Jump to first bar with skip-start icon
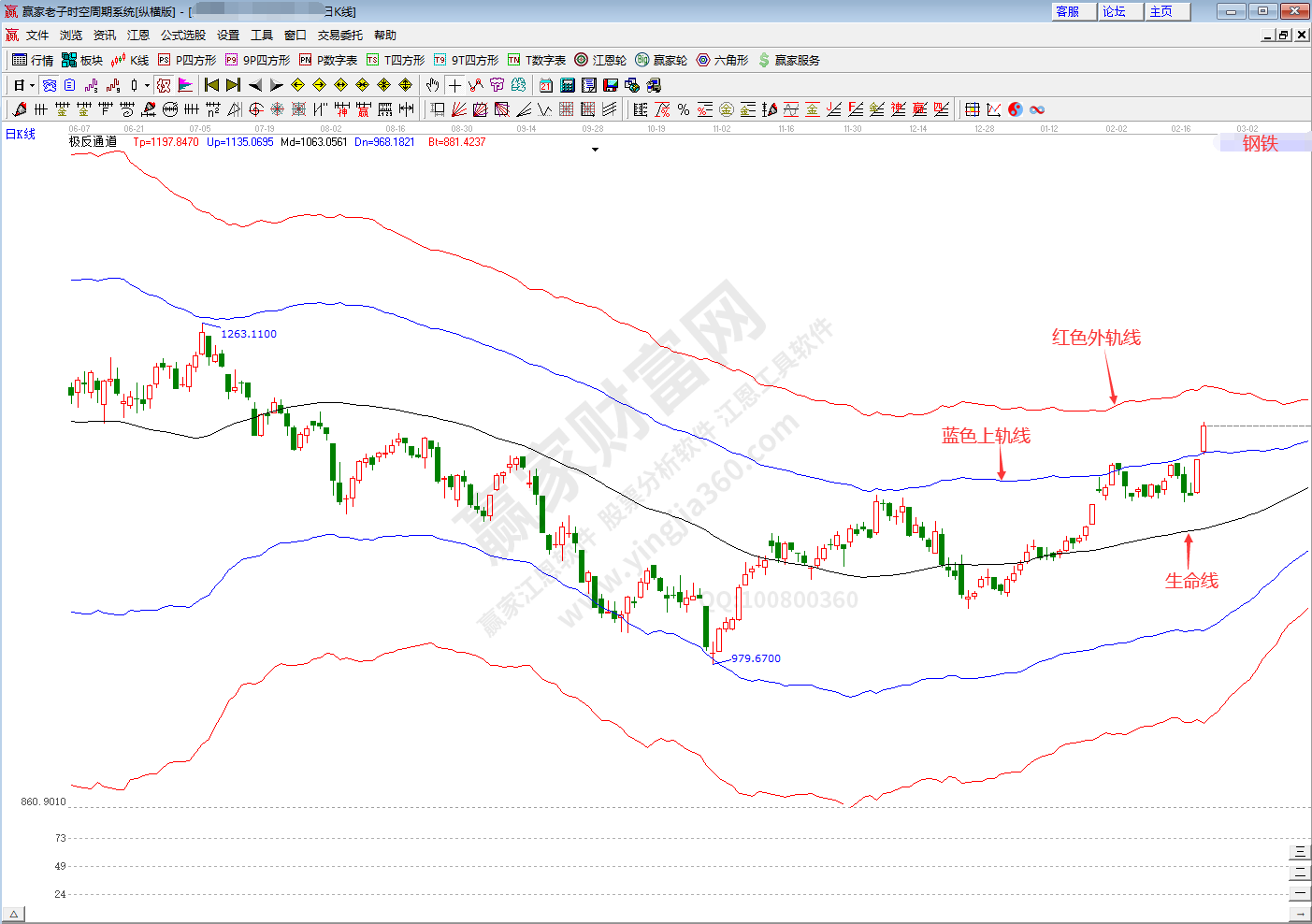Image resolution: width=1312 pixels, height=924 pixels. pyautogui.click(x=211, y=85)
